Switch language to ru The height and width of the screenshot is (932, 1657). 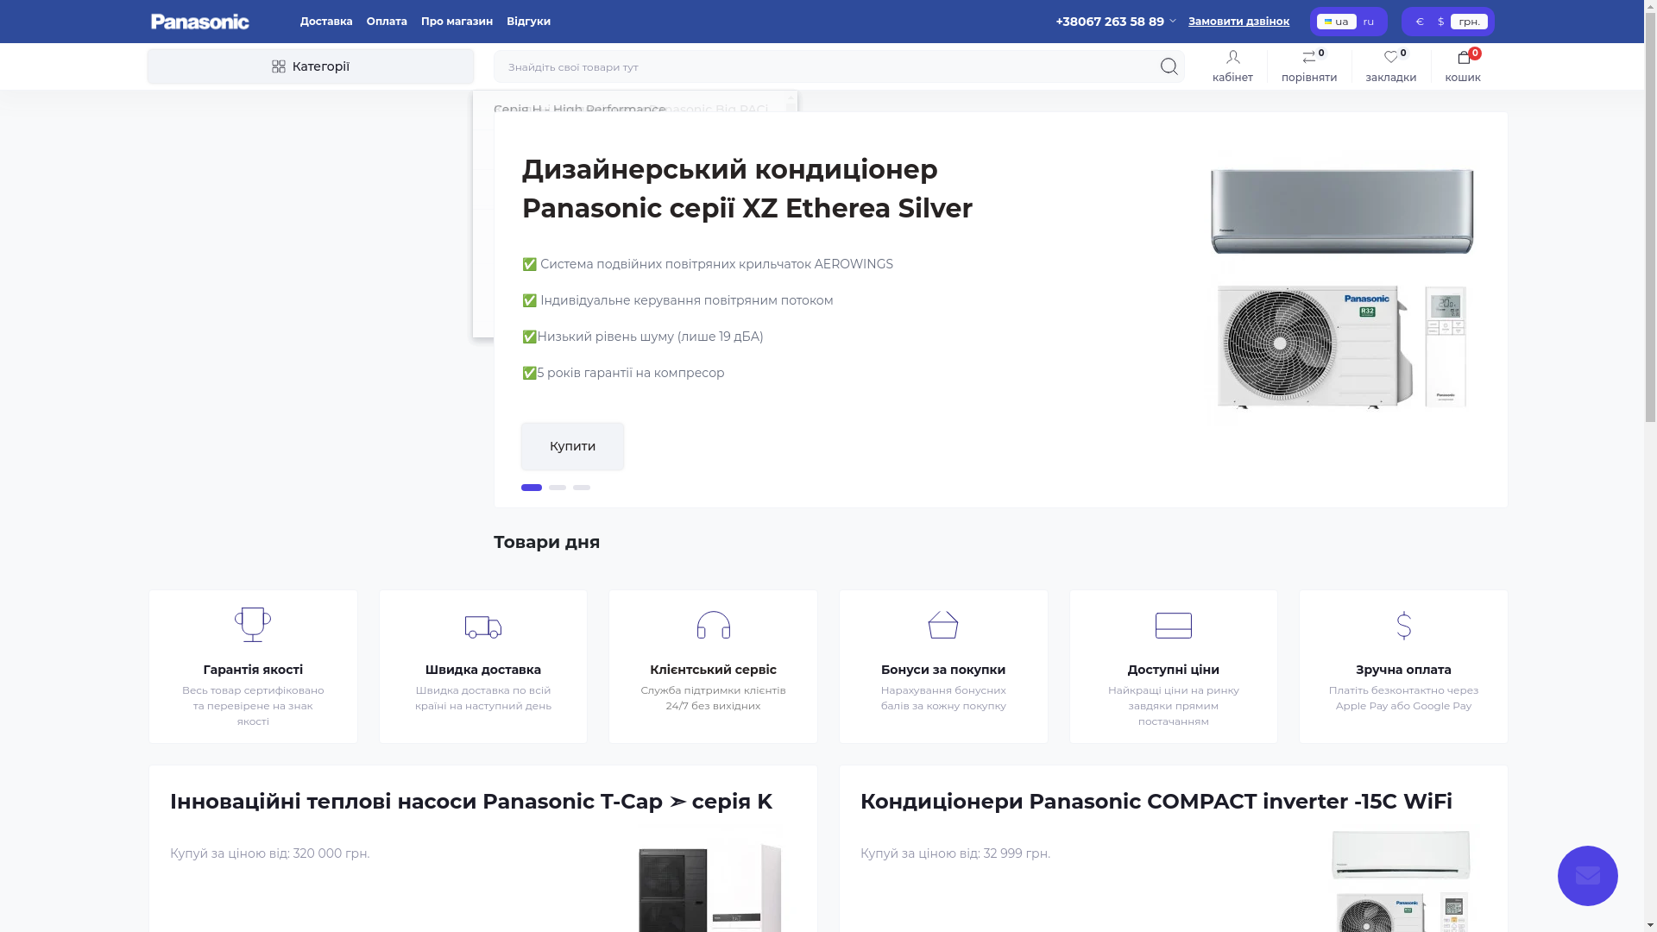tap(1369, 22)
